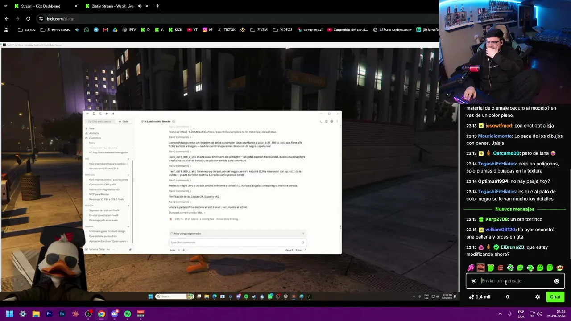Open chat settings gear

tap(538, 297)
